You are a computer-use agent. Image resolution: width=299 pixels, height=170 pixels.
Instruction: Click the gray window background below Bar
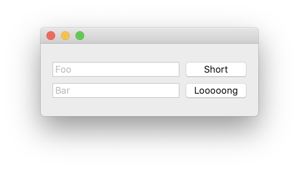[x=116, y=107]
